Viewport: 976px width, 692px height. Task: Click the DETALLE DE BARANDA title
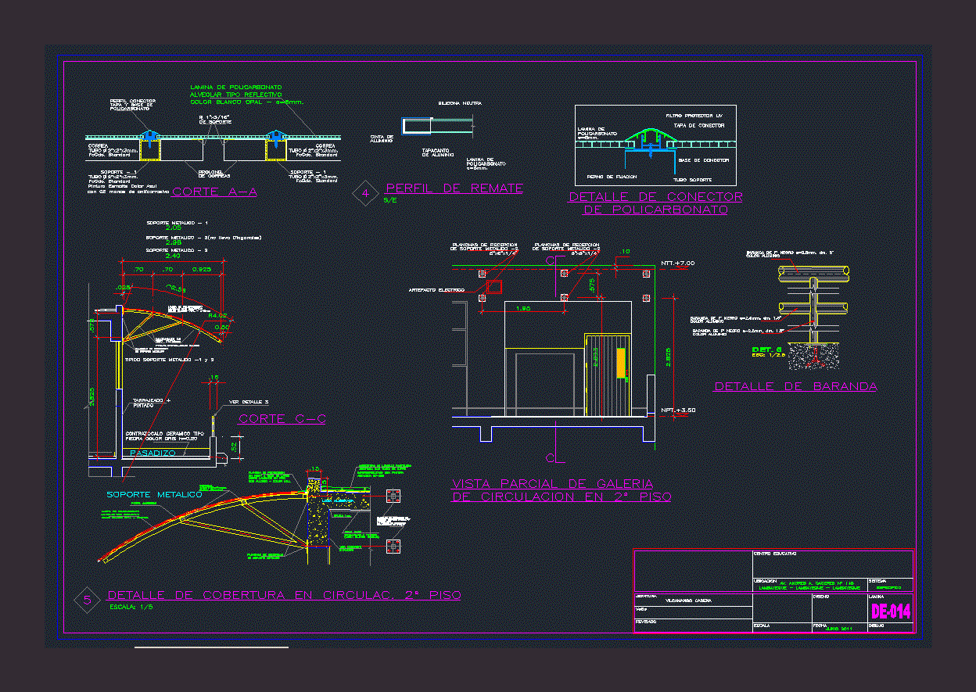point(795,386)
